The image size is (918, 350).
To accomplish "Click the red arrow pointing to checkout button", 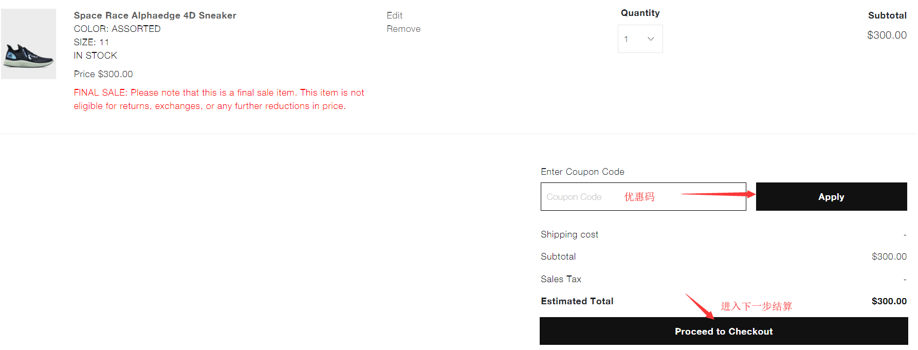I will coord(699,306).
